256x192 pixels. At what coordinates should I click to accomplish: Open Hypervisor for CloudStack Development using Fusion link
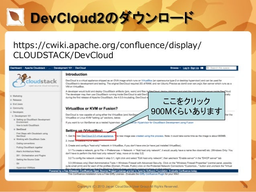[165, 123]
